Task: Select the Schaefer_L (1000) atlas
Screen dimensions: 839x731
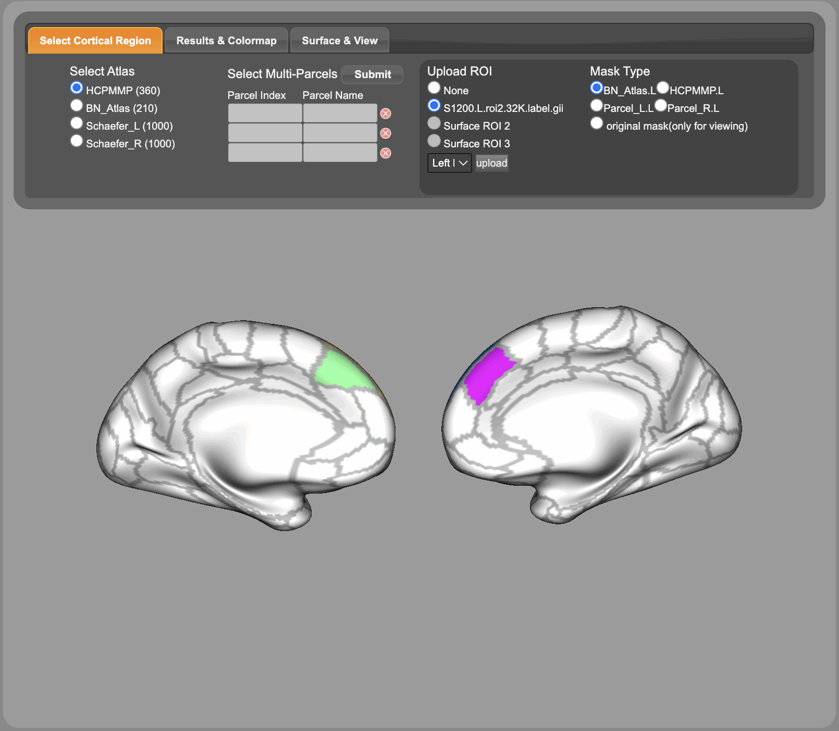Action: coord(77,123)
